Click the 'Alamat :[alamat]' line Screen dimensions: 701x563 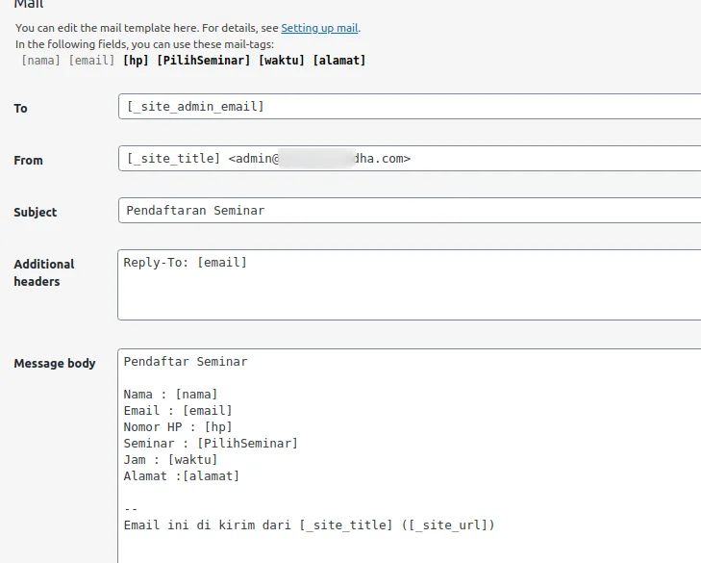tap(182, 476)
